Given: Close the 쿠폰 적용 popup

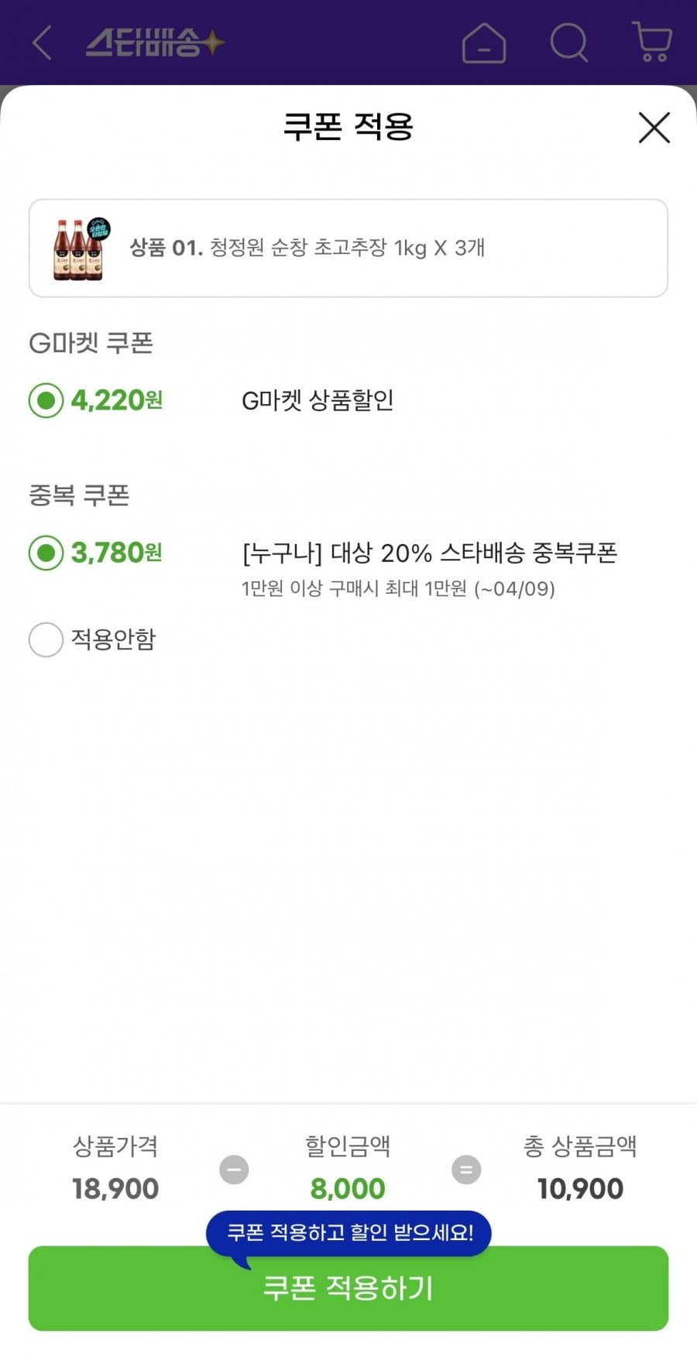Looking at the screenshot, I should click(x=654, y=128).
